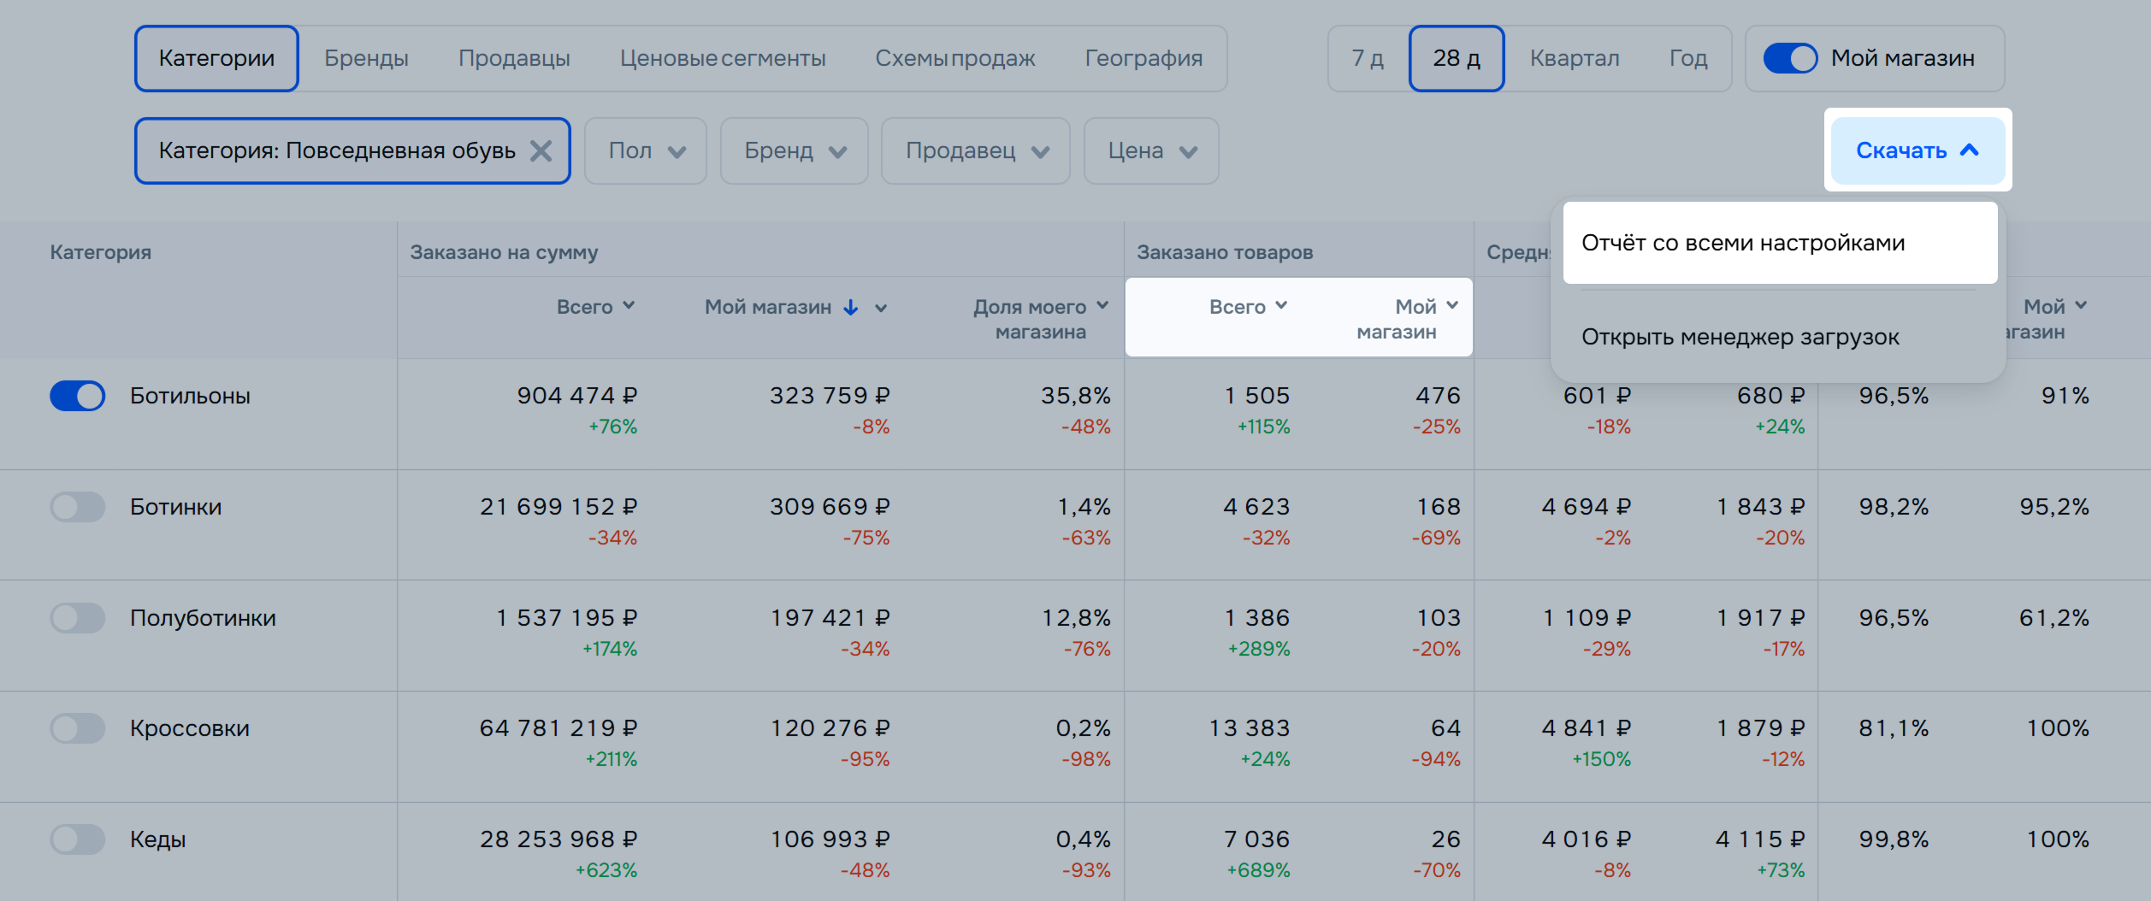The height and width of the screenshot is (901, 2151).
Task: Enable the Кроссовки row toggle
Action: click(x=78, y=728)
